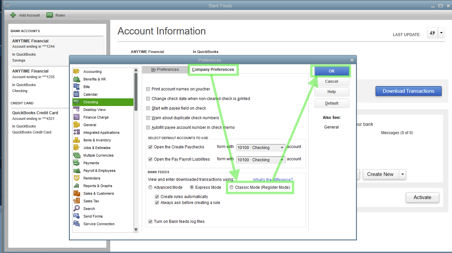The image size is (452, 253).
Task: Close the Preferences dialog
Action: (352, 60)
